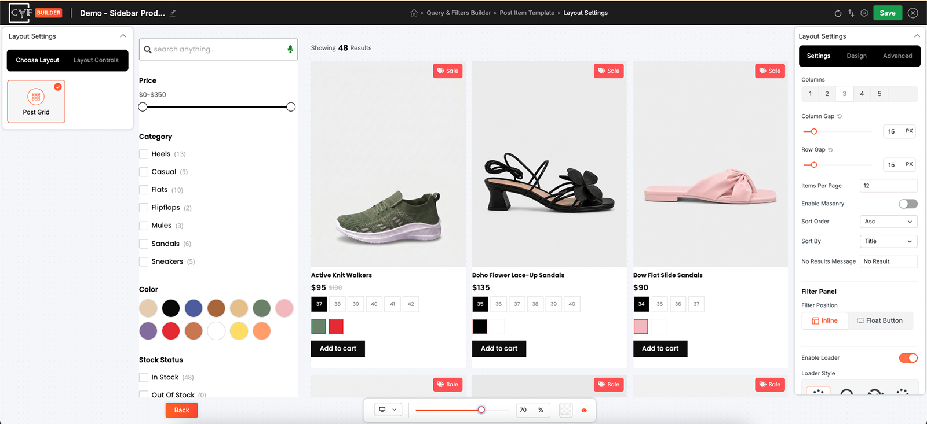
Task: Open the Sort Order dropdown
Action: coord(888,222)
